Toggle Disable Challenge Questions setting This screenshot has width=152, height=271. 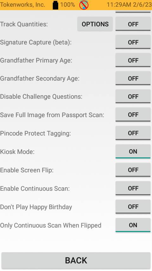point(133,96)
